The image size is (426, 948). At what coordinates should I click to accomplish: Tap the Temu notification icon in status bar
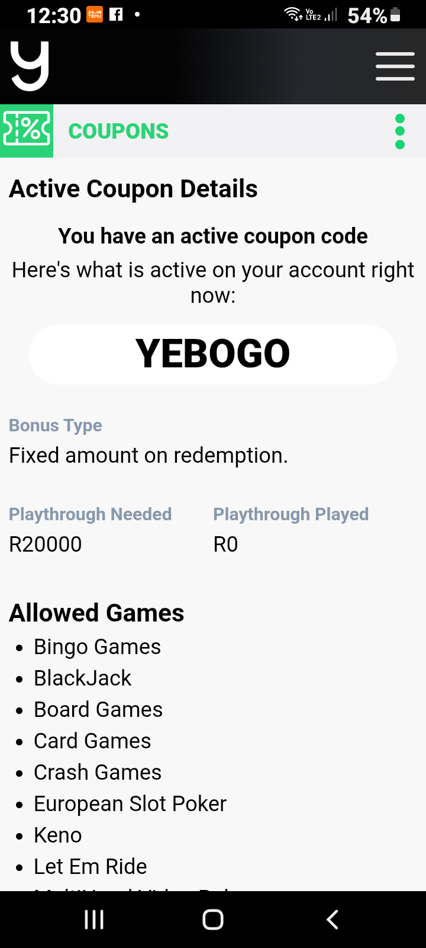point(95,15)
